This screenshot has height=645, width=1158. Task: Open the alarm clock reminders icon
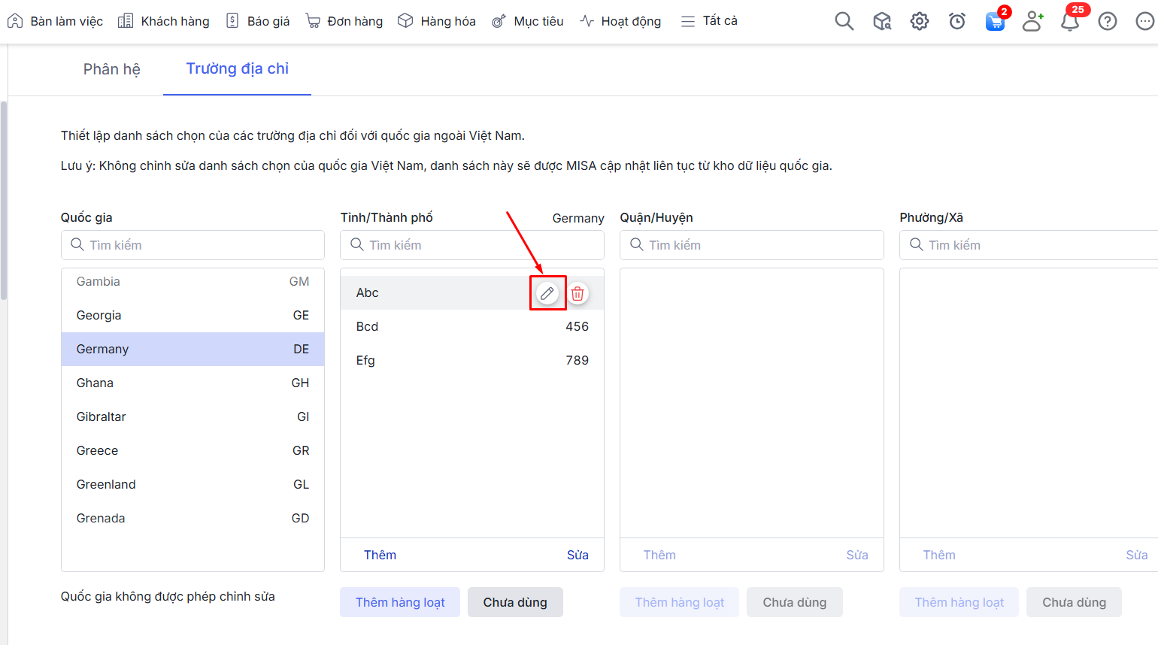coord(956,21)
